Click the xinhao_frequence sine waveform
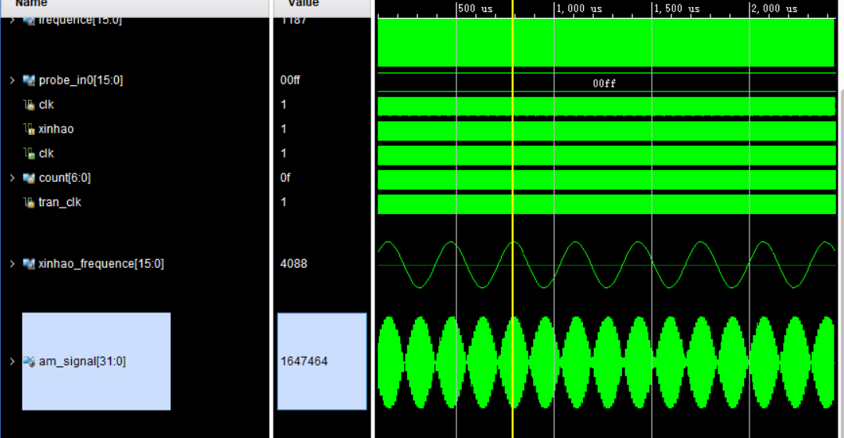Screen dimensions: 844x438 pyautogui.click(x=606, y=265)
